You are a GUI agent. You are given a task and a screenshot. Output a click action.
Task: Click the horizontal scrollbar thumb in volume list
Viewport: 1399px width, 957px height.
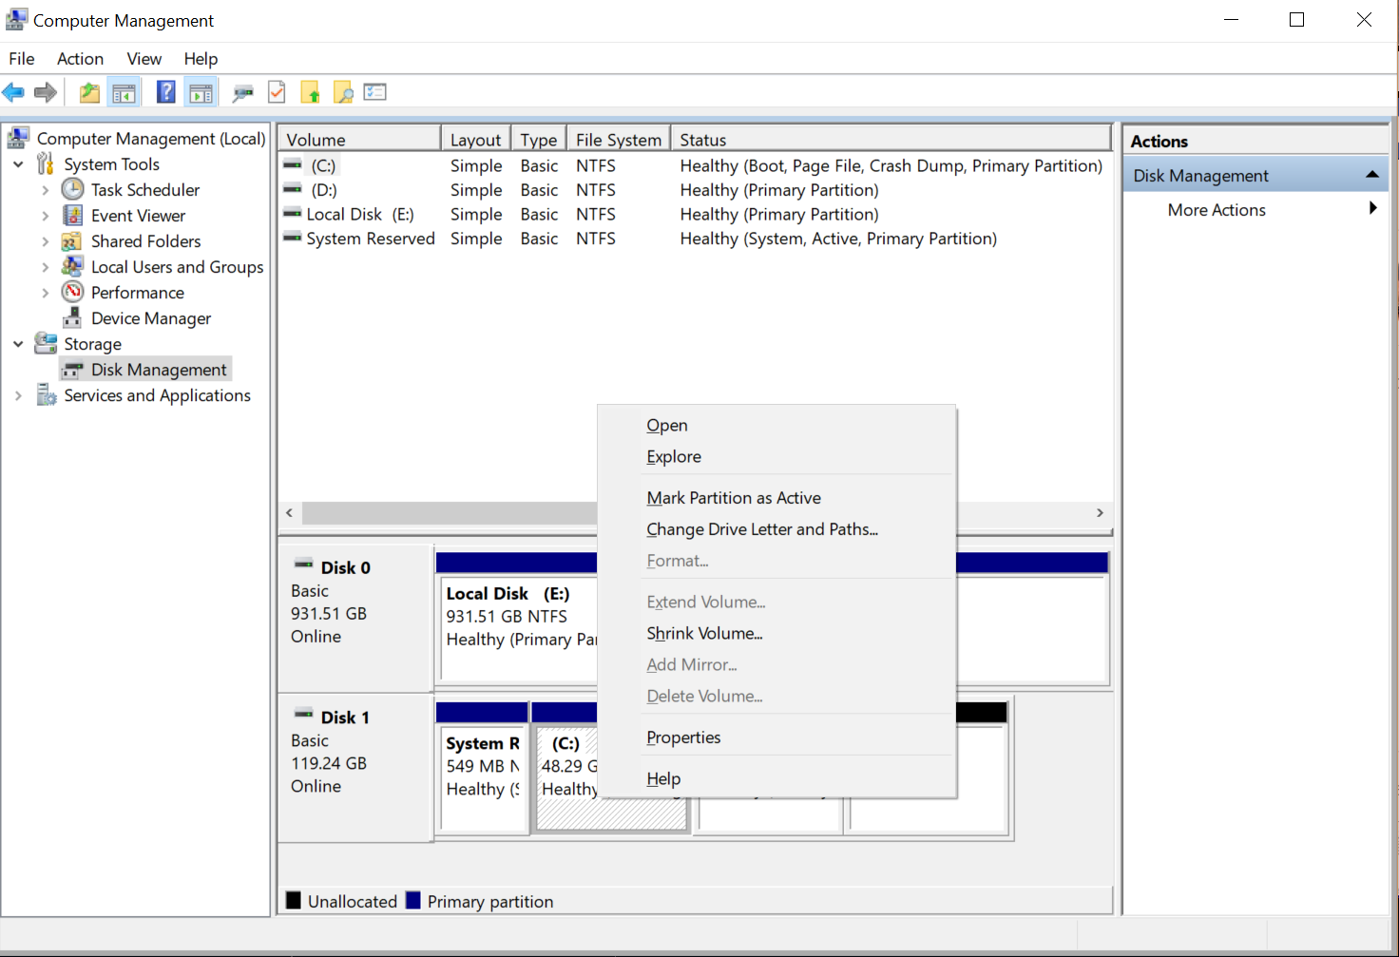pos(450,512)
